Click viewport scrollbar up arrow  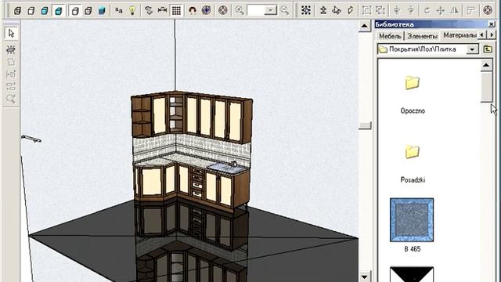[364, 26]
